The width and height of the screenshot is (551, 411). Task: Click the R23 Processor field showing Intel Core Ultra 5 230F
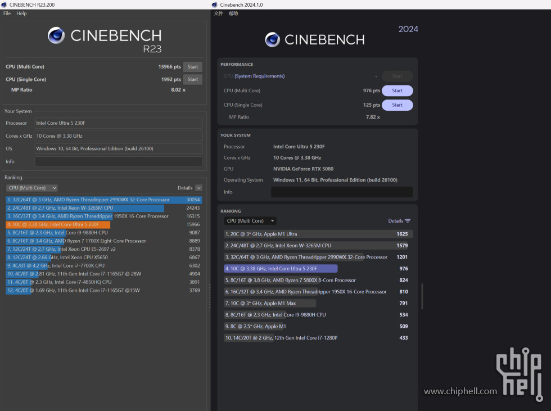coord(119,123)
